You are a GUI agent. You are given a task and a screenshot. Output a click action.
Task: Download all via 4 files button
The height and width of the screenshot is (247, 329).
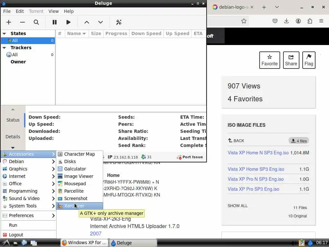299,141
